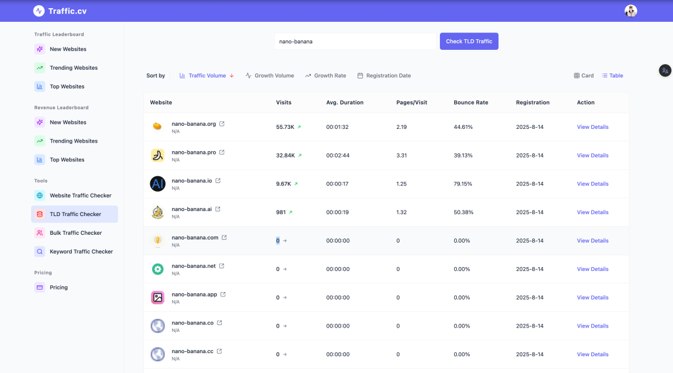
Task: Open external link for nano-banana.ai
Action: pyautogui.click(x=217, y=209)
